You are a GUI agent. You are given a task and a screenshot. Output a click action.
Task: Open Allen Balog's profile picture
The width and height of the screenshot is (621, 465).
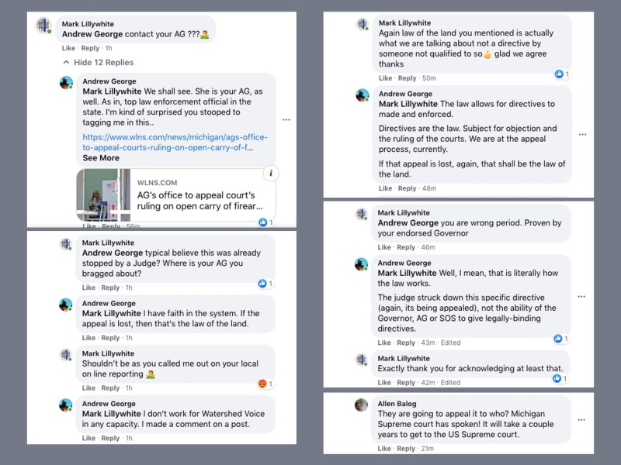coord(362,405)
